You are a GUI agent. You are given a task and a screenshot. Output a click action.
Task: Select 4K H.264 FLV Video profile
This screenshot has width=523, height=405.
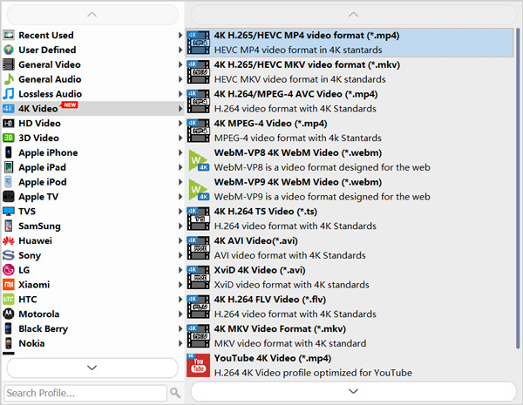click(x=350, y=307)
